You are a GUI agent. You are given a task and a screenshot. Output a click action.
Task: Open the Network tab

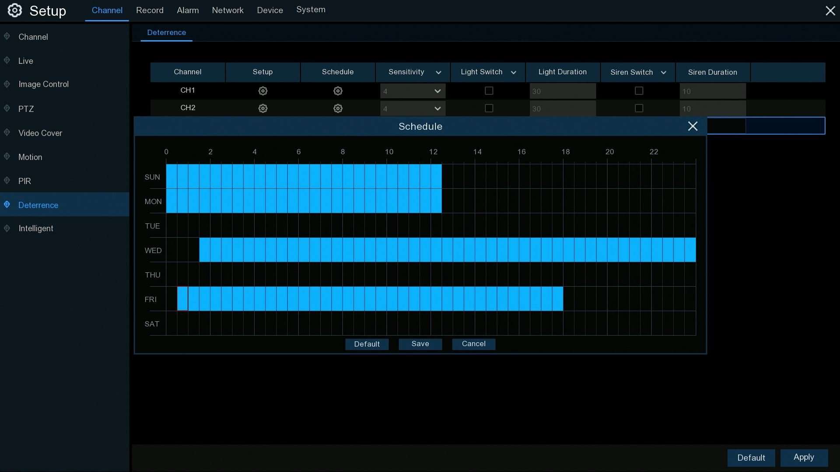click(227, 10)
